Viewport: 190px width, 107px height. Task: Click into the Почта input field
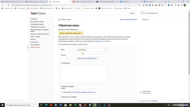tap(92, 55)
